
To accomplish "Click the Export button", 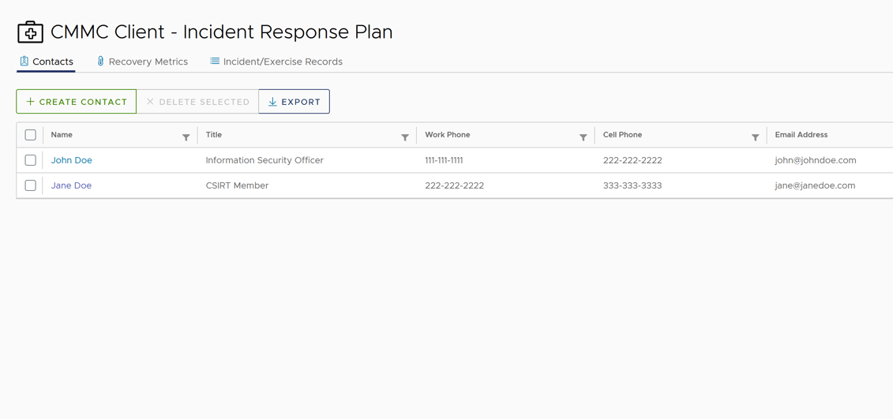I will tap(295, 102).
